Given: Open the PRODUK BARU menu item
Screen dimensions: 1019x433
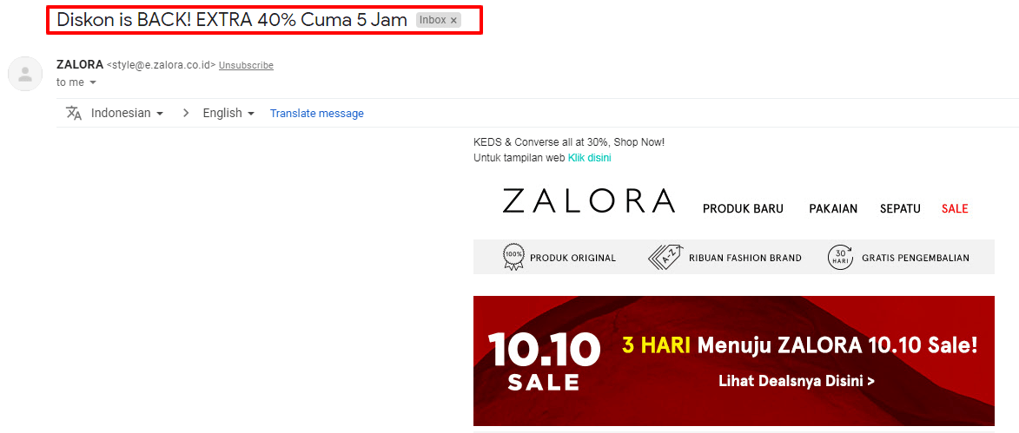Looking at the screenshot, I should click(743, 209).
